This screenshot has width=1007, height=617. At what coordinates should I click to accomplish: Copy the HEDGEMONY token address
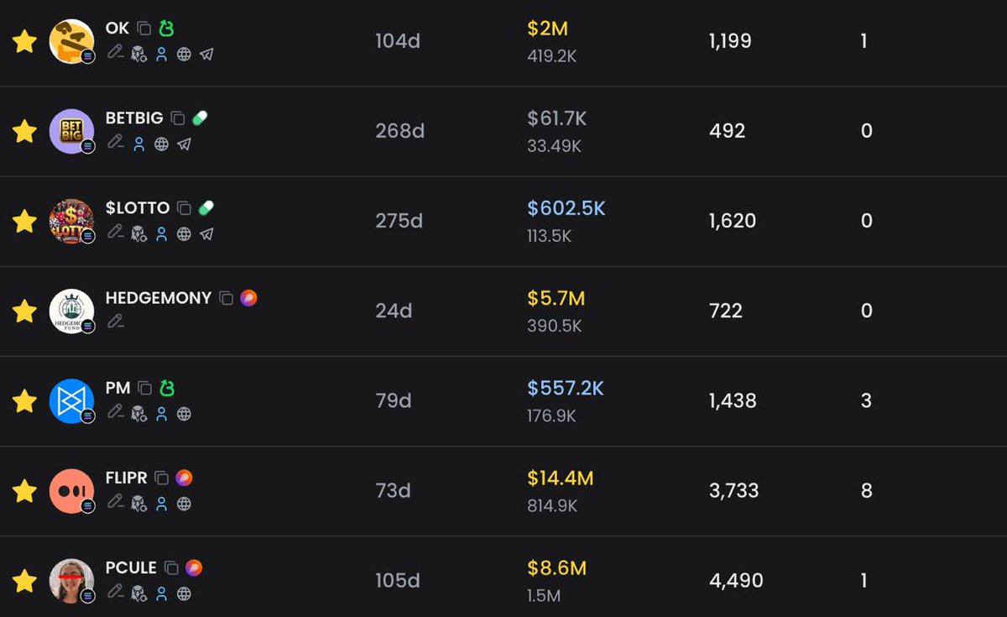226,298
